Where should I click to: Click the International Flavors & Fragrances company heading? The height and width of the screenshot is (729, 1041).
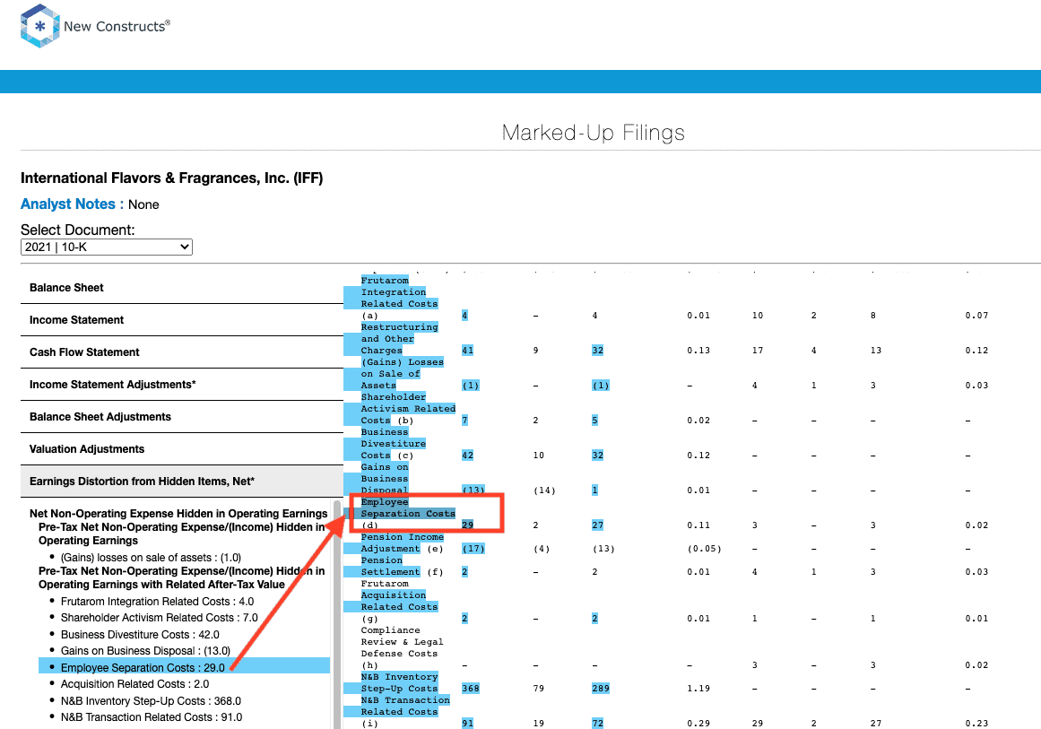172,178
